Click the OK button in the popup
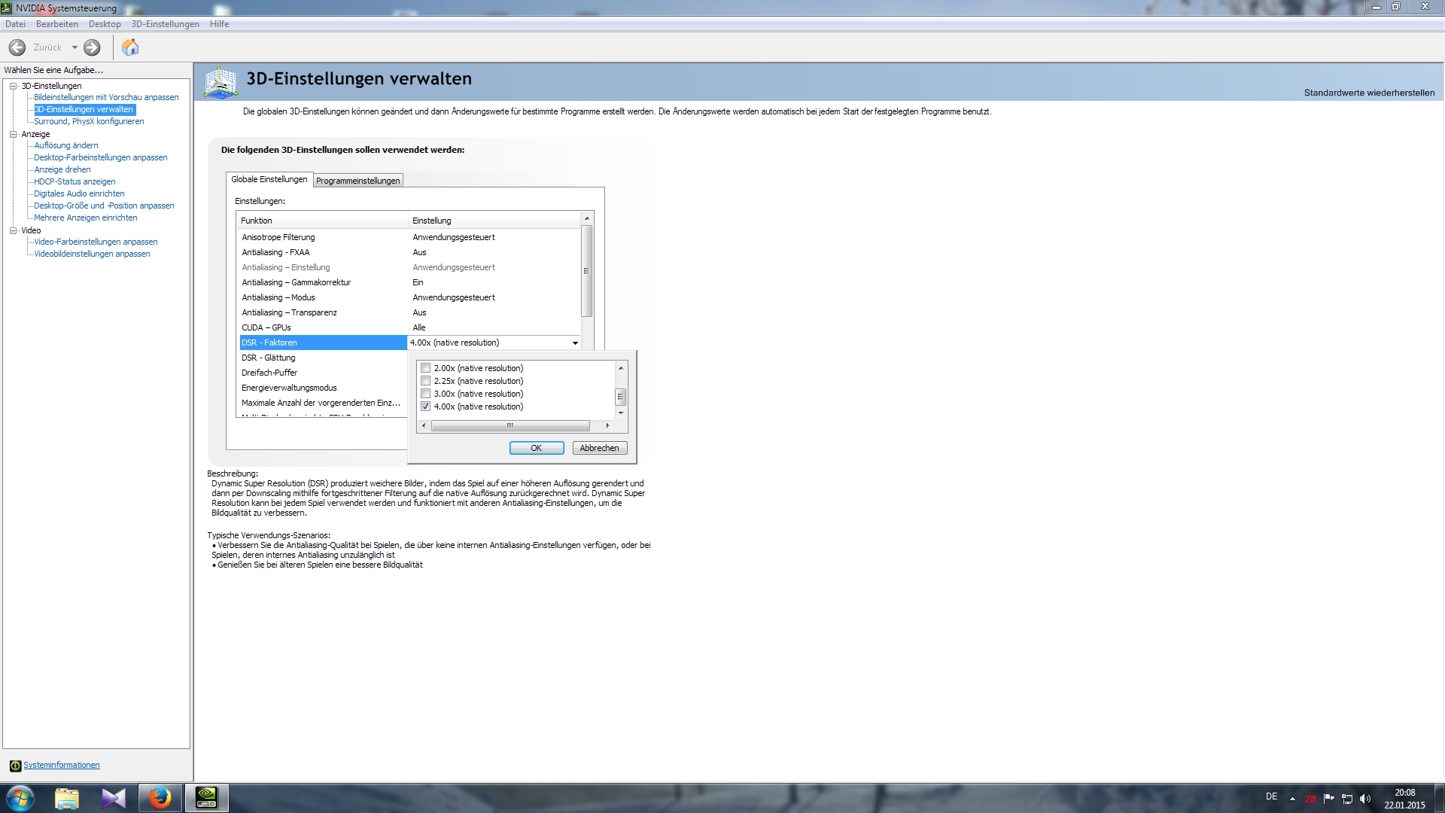 (536, 448)
